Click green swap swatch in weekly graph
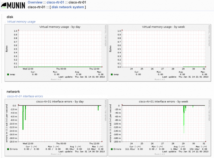Screen dimensions: 214x158 [112, 74]
